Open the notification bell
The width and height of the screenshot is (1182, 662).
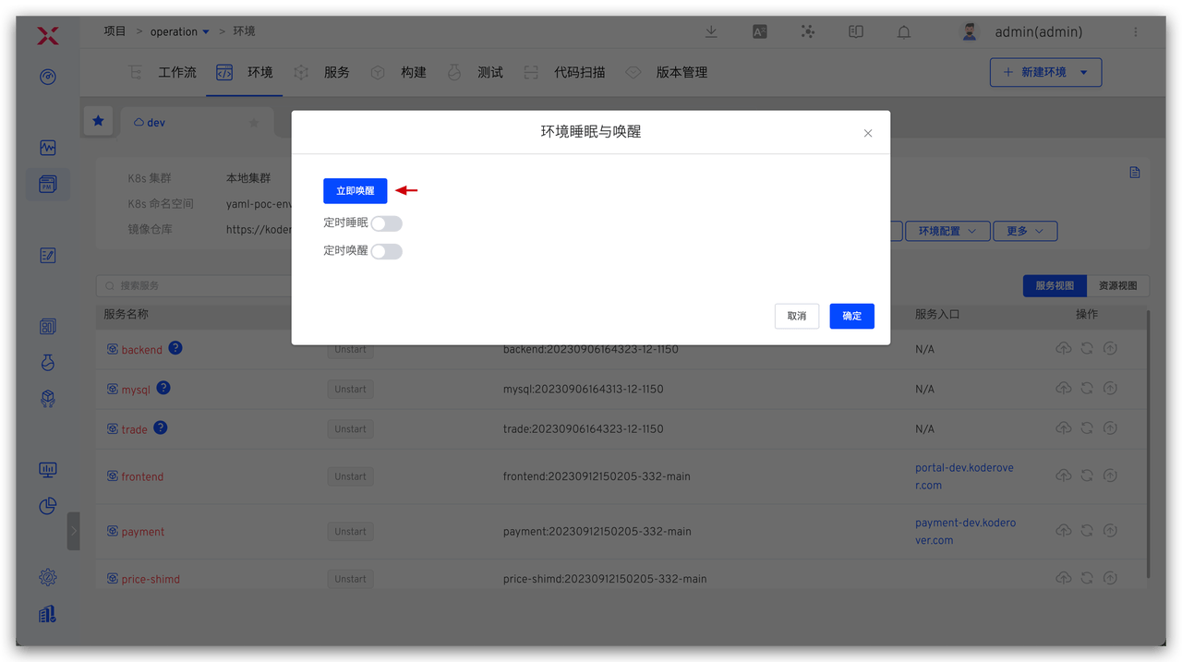click(903, 31)
